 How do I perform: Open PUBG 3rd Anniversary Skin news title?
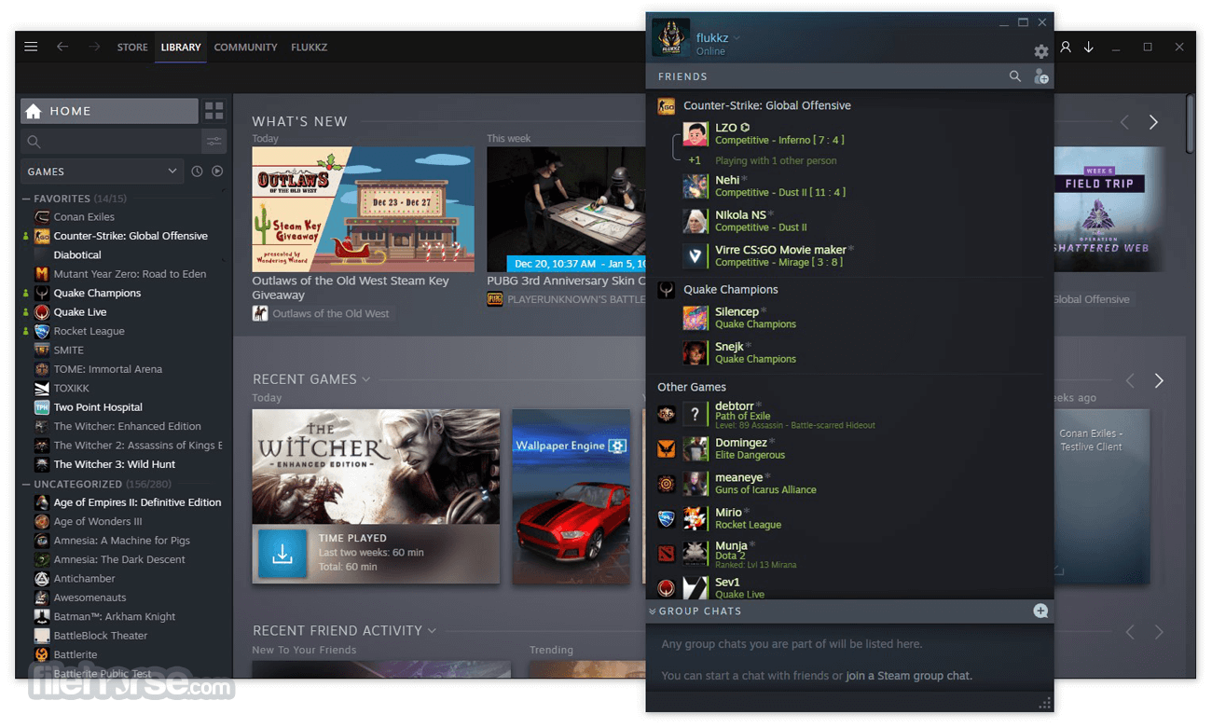(566, 281)
